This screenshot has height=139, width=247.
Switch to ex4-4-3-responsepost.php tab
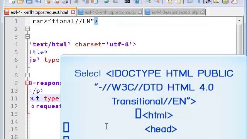(x=175, y=12)
